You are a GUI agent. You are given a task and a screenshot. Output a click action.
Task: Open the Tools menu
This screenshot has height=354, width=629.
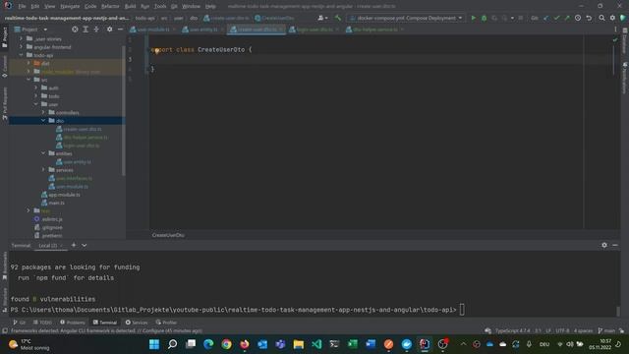(x=159, y=6)
